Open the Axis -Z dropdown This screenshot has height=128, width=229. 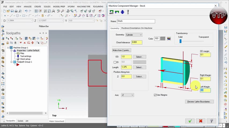[127, 95]
